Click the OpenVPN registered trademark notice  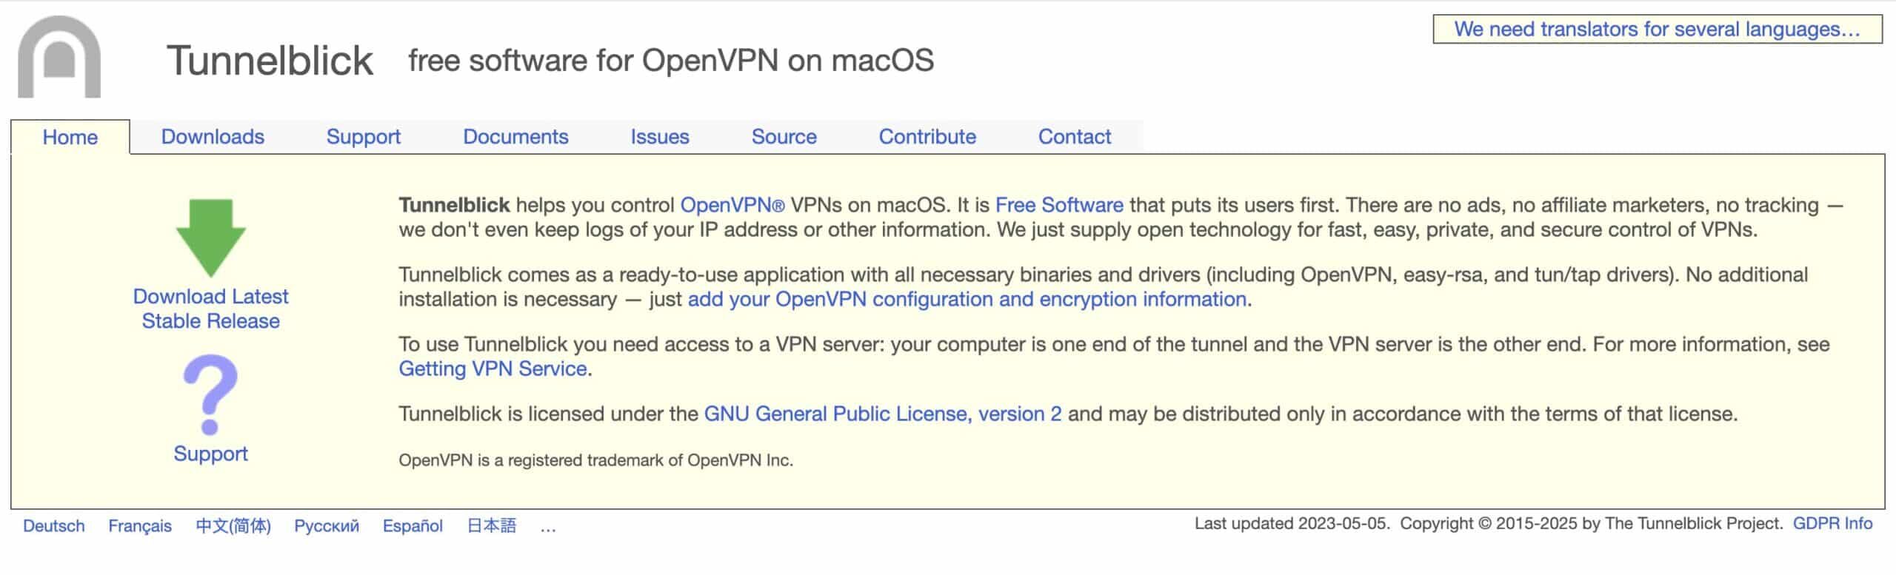coord(595,460)
